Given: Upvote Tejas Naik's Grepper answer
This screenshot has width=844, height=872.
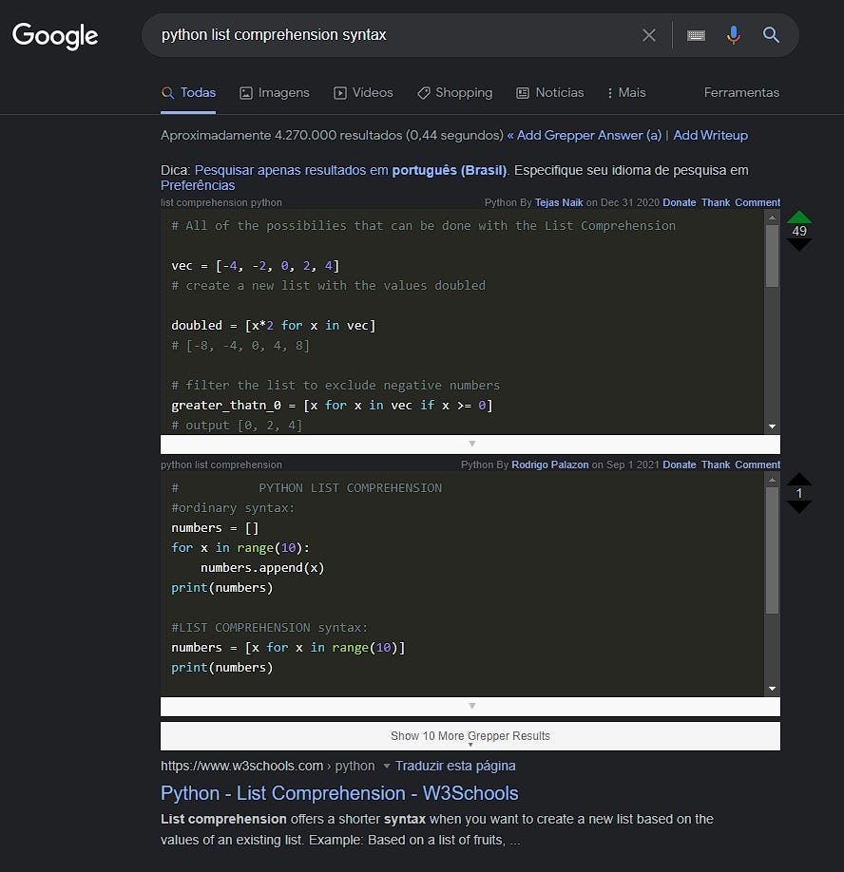Looking at the screenshot, I should (798, 217).
